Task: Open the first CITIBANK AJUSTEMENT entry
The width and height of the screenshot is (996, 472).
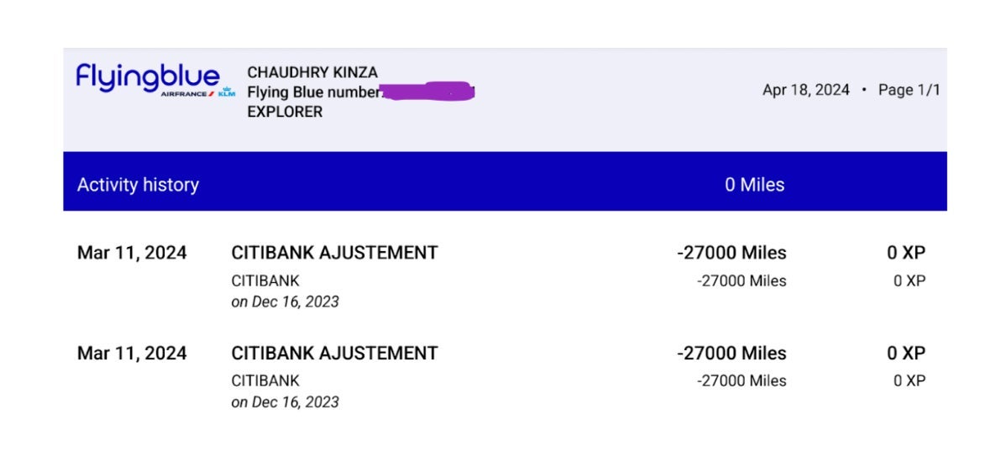Action: click(x=334, y=252)
